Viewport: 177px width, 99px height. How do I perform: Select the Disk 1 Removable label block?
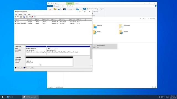pyautogui.click(x=20, y=61)
